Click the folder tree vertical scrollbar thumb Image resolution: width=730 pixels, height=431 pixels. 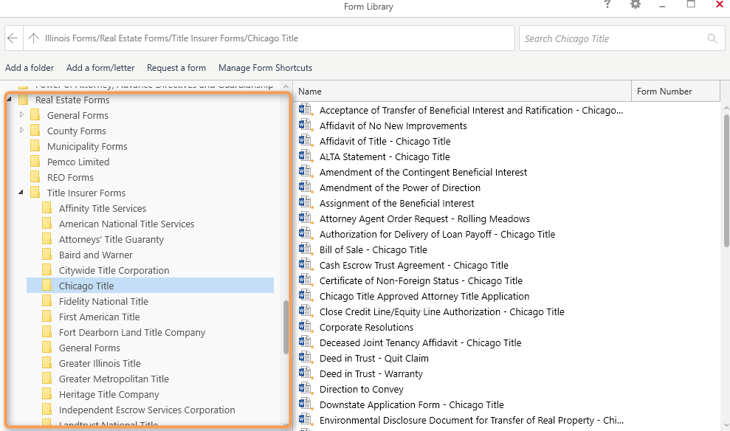pos(286,328)
